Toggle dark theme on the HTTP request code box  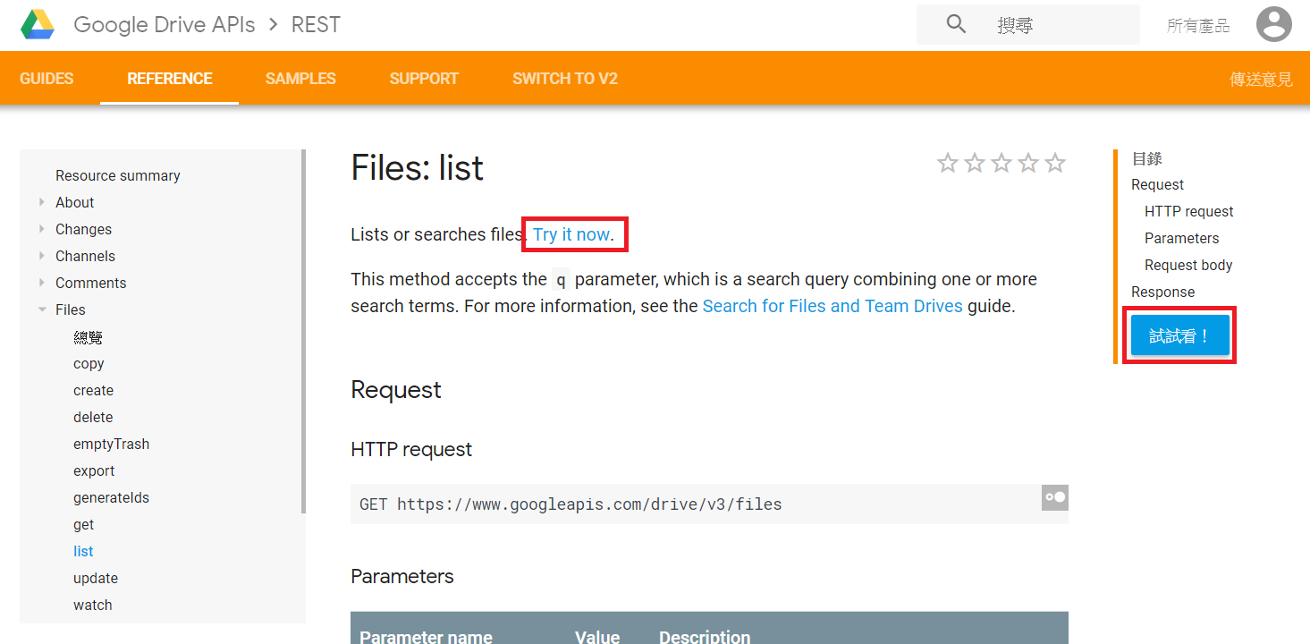[1055, 497]
